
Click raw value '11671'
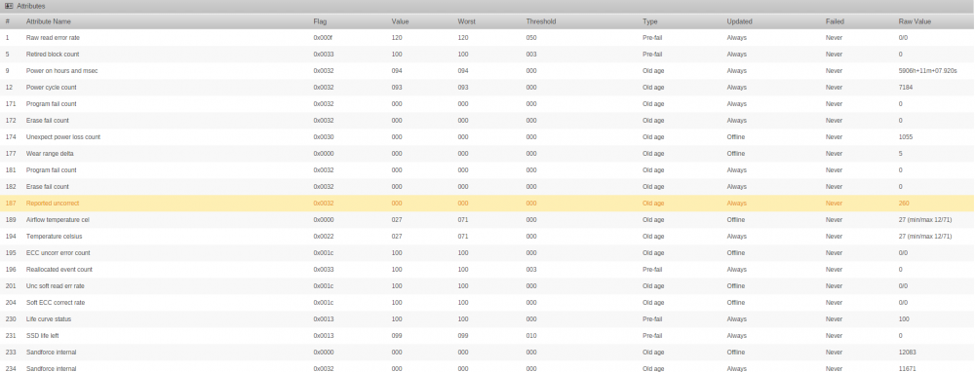(x=907, y=369)
